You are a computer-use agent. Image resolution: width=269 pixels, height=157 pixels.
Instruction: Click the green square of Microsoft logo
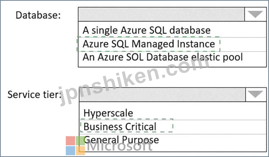pyautogui.click(x=81, y=141)
